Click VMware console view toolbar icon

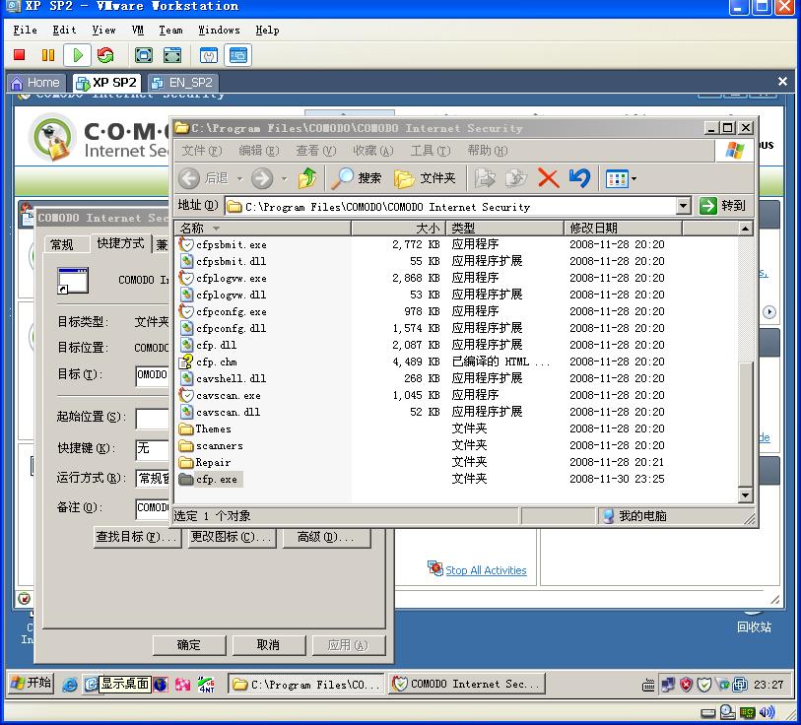238,55
